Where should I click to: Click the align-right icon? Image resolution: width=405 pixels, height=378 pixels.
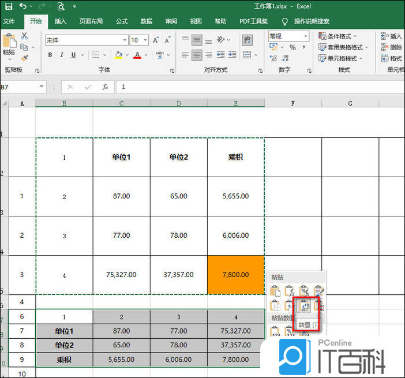coord(209,55)
